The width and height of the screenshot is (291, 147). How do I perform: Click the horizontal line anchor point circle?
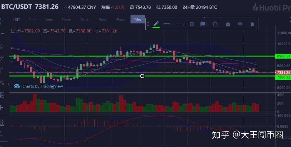tap(142, 76)
